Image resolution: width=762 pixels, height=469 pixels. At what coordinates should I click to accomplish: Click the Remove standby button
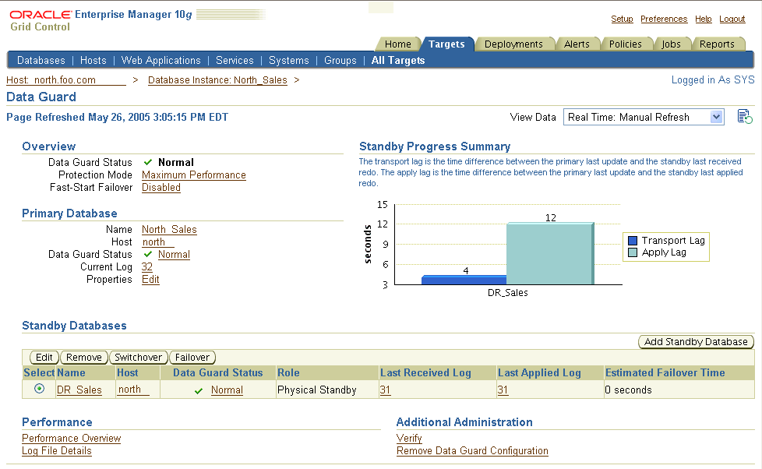tap(84, 357)
